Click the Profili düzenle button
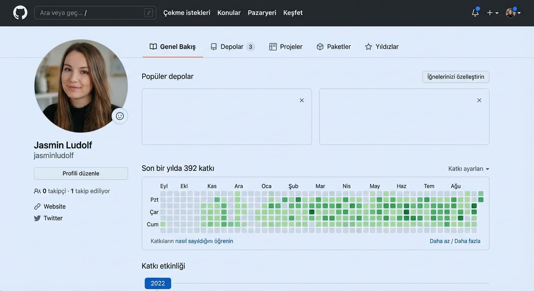This screenshot has width=534, height=291. pyautogui.click(x=81, y=173)
